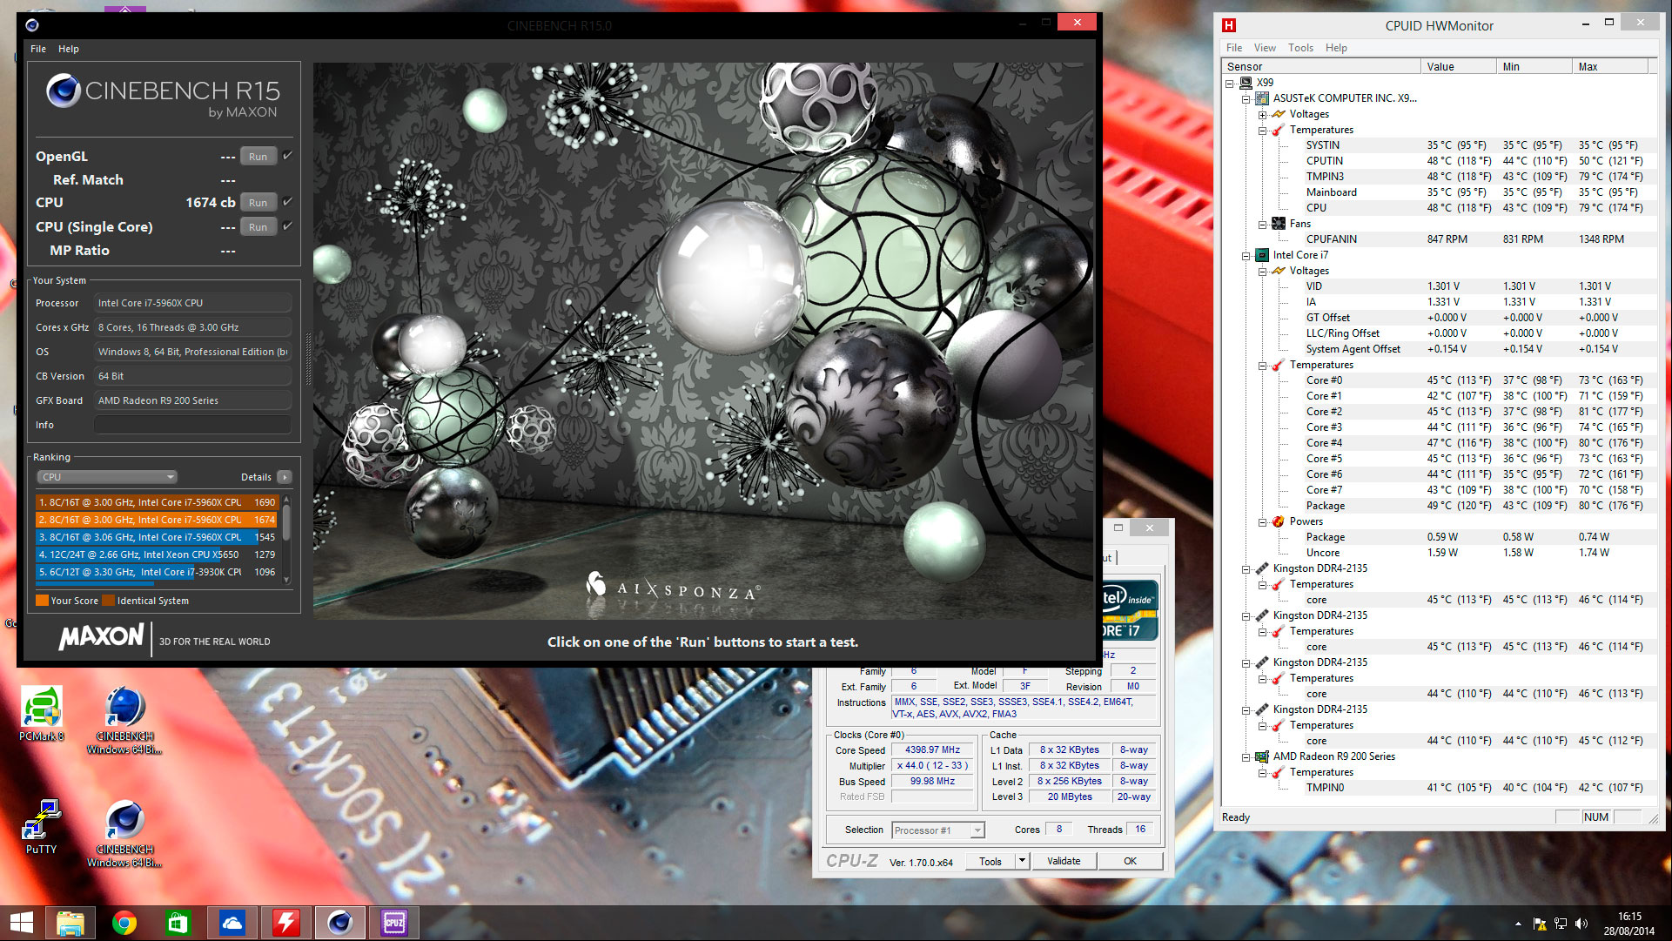Switch to Cinebench in the taskbar
Viewport: 1672px width, 941px height.
[340, 924]
